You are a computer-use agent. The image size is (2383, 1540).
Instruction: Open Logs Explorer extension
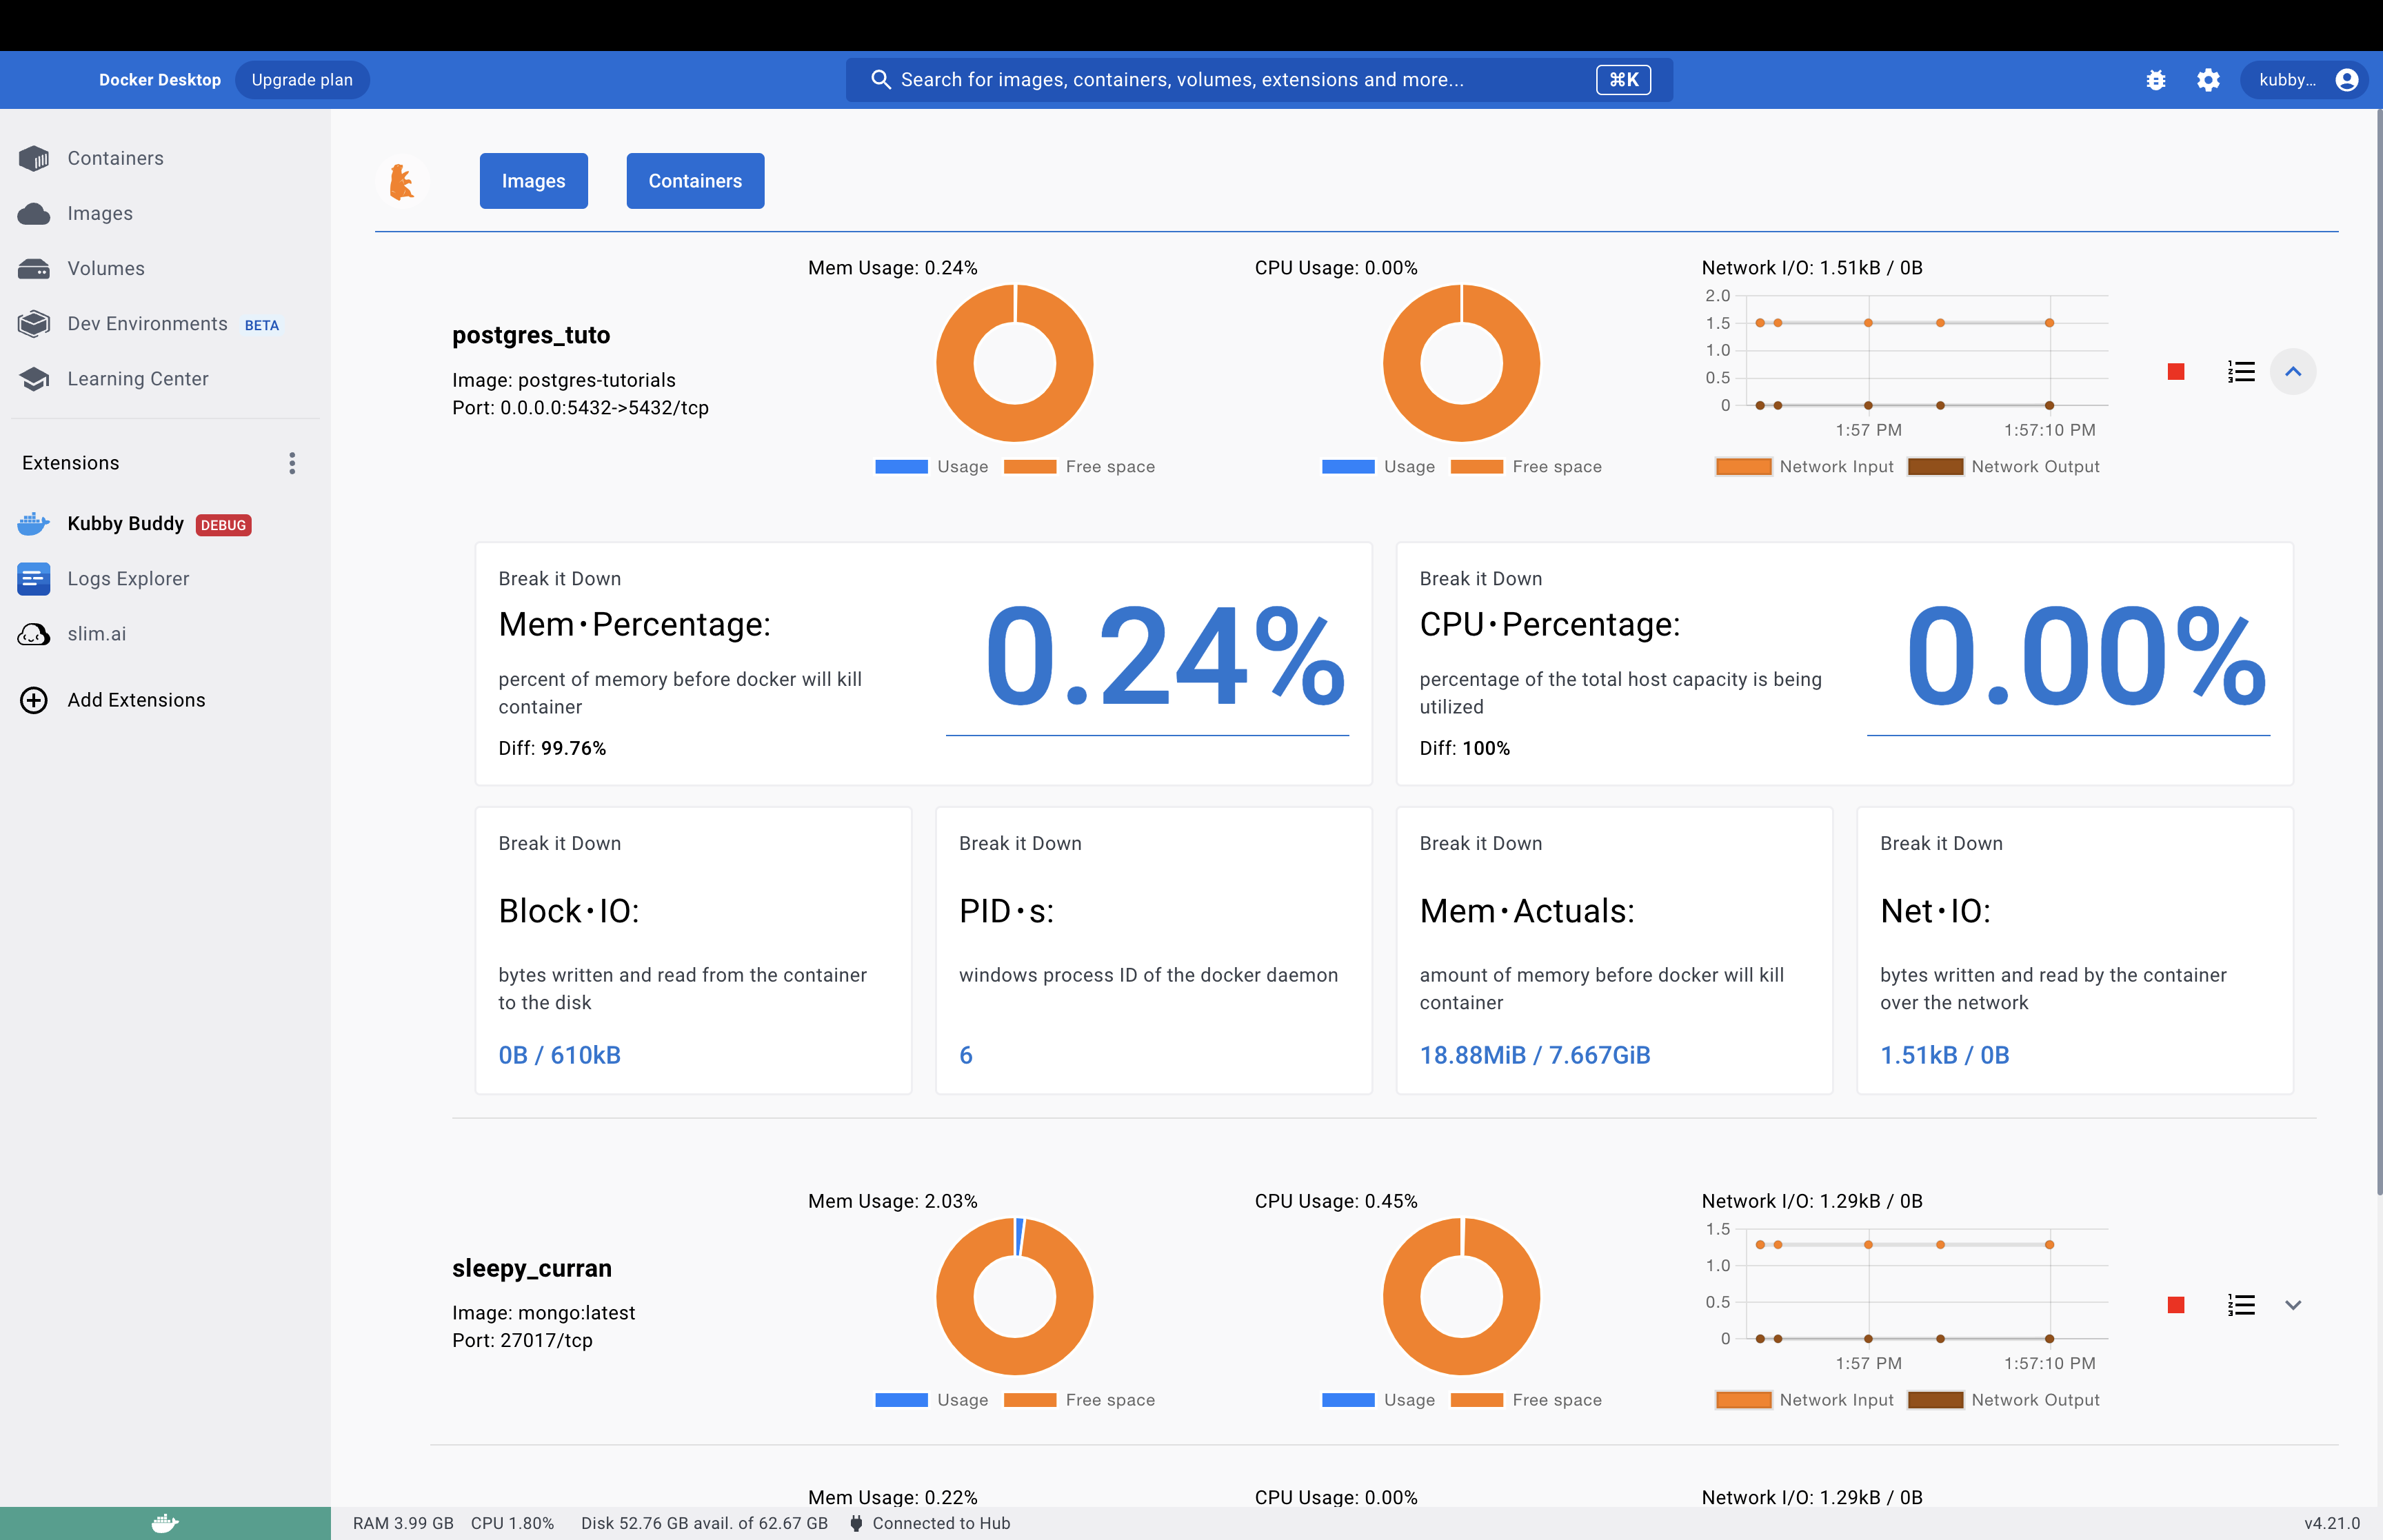[x=127, y=578]
